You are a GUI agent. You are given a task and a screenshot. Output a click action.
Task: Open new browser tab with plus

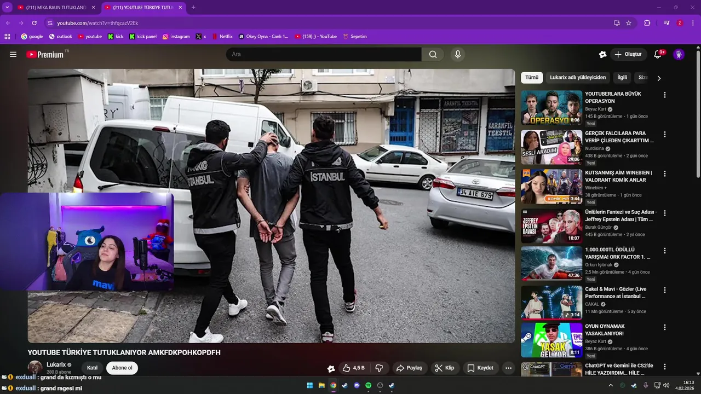tap(193, 7)
